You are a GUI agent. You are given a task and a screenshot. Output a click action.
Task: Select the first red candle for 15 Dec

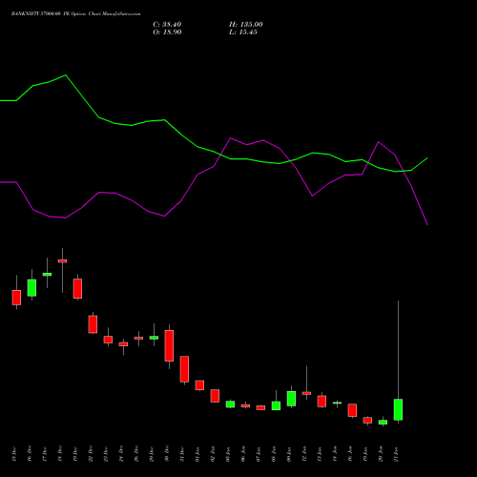(x=16, y=298)
